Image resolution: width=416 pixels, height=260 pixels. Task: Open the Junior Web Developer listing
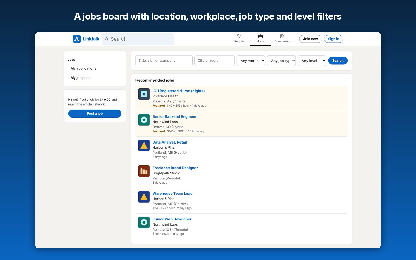point(172,219)
